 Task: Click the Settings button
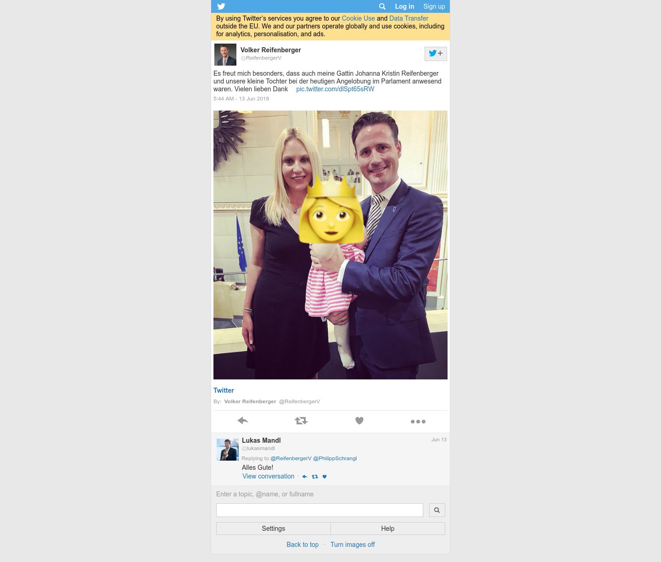click(274, 529)
